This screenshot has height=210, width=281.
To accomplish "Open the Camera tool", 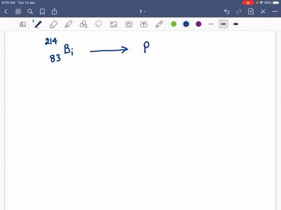I will point(129,24).
